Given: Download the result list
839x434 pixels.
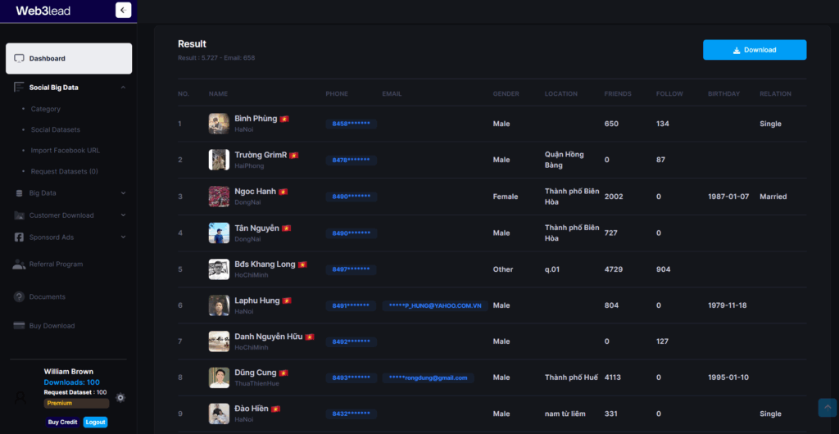Looking at the screenshot, I should tap(754, 50).
